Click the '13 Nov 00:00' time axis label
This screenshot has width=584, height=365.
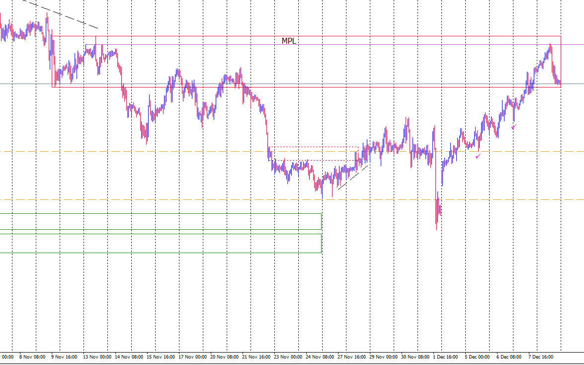[96, 357]
